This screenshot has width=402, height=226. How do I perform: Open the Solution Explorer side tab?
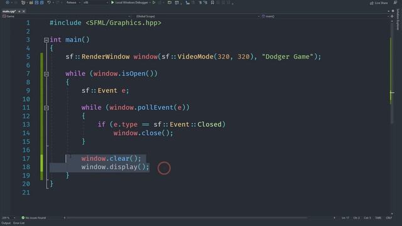pyautogui.click(x=398, y=19)
